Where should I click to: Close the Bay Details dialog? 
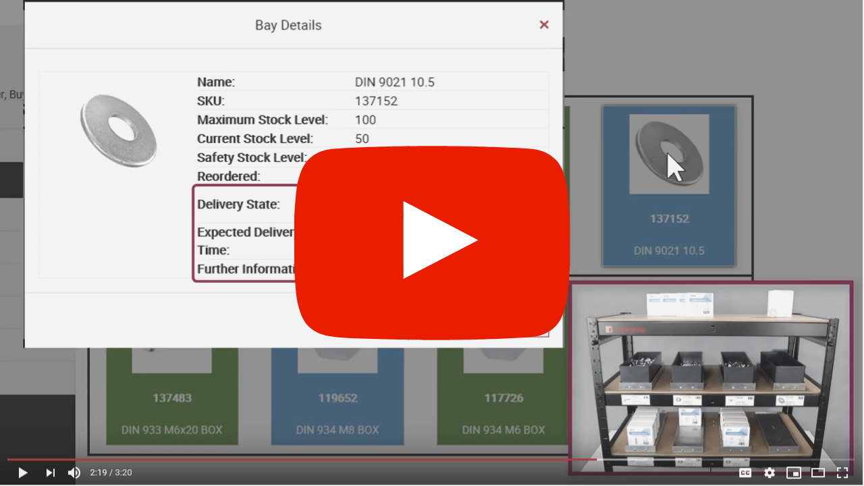[x=544, y=25]
